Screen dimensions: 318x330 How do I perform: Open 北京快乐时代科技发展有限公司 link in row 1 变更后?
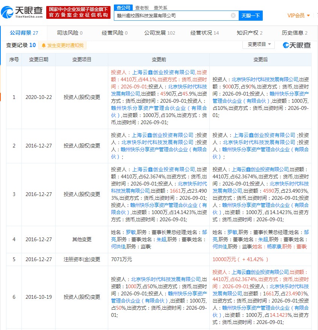(265, 79)
